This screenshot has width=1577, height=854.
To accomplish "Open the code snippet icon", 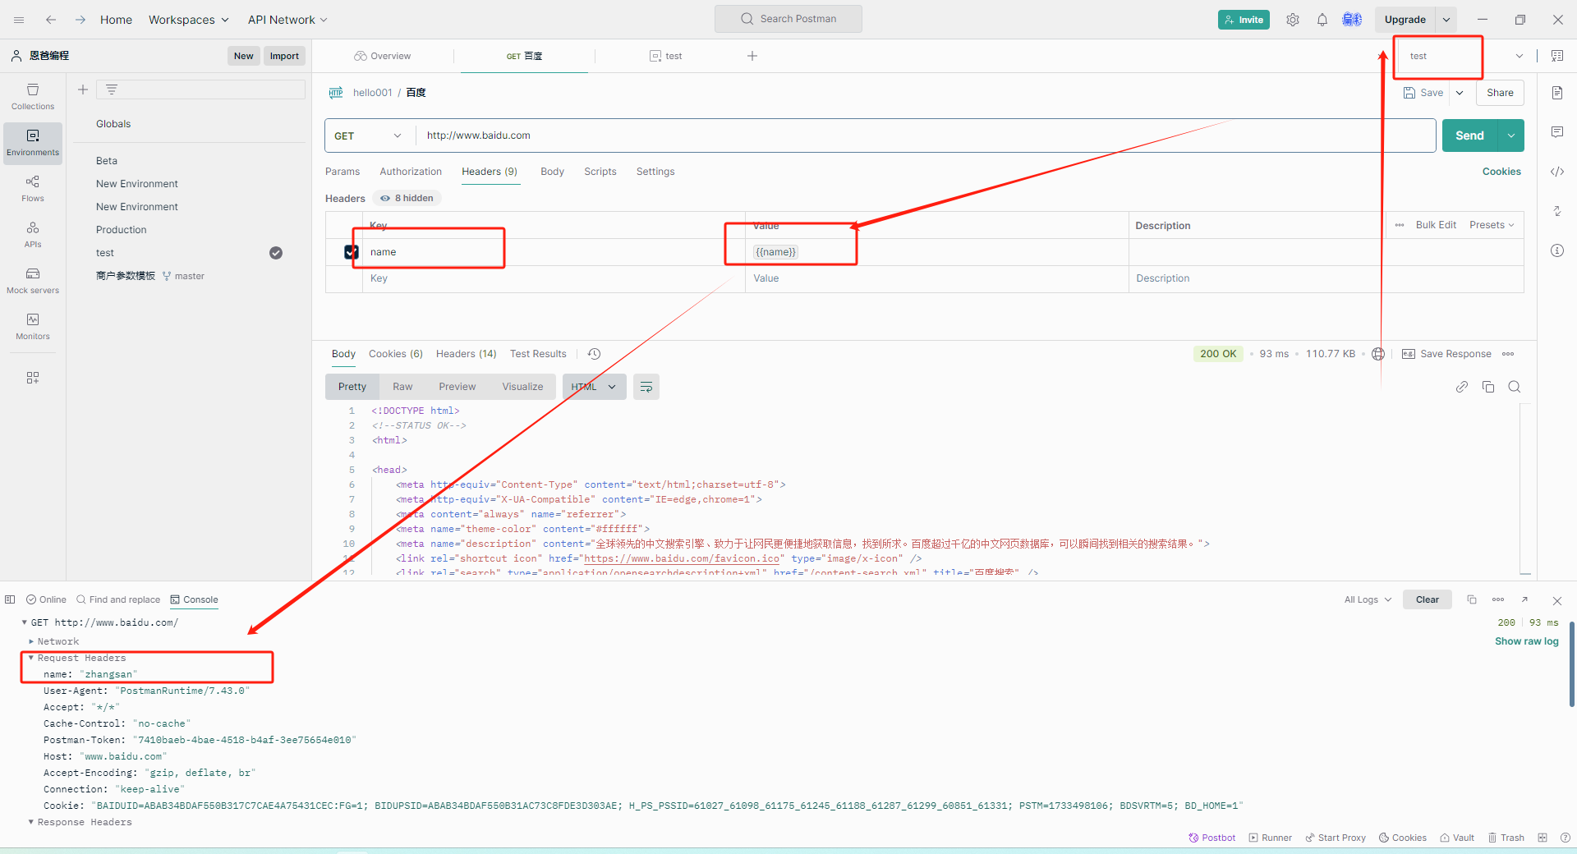I will [x=1556, y=172].
